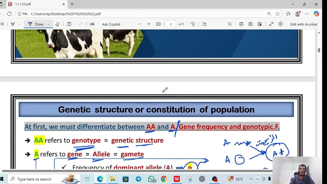Screen dimensions: 327x184
Task: Open Microsoft Edge from taskbar
Action: click(100, 179)
